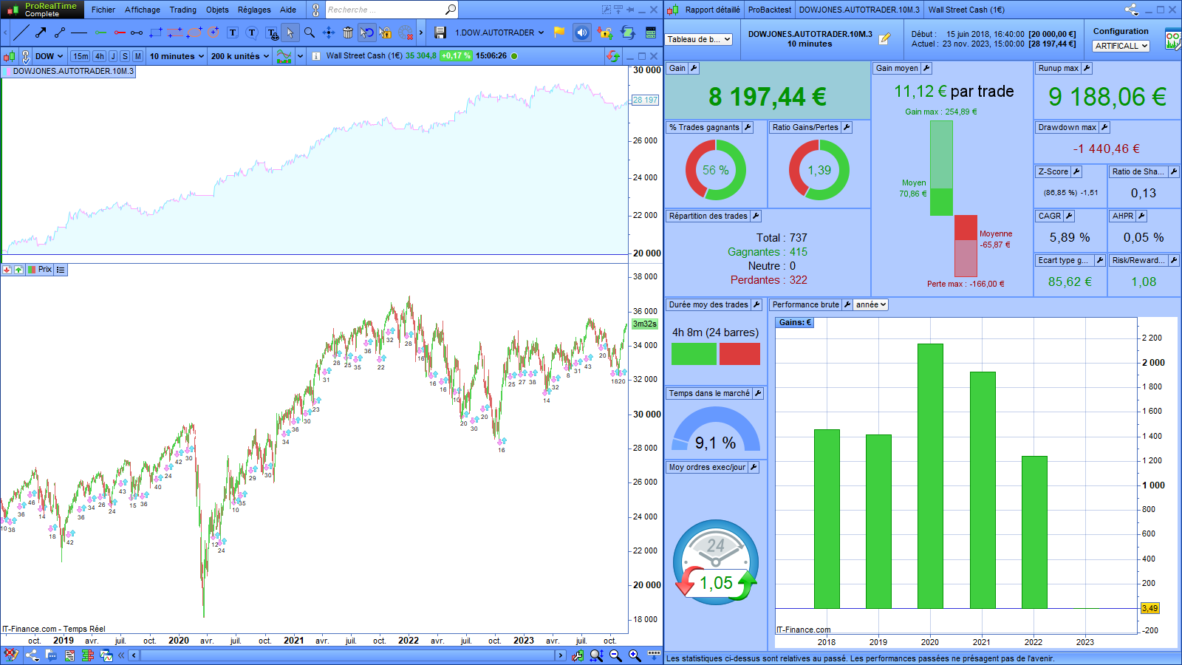Zoom in horizontally with bottom magnifier plus
1182x665 pixels.
[x=635, y=655]
